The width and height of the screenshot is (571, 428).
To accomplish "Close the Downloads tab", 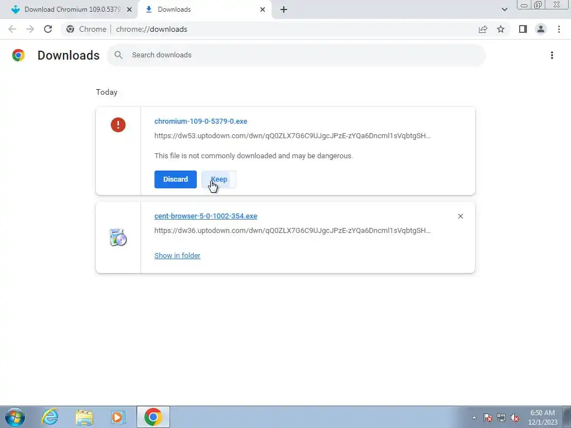I will [263, 9].
